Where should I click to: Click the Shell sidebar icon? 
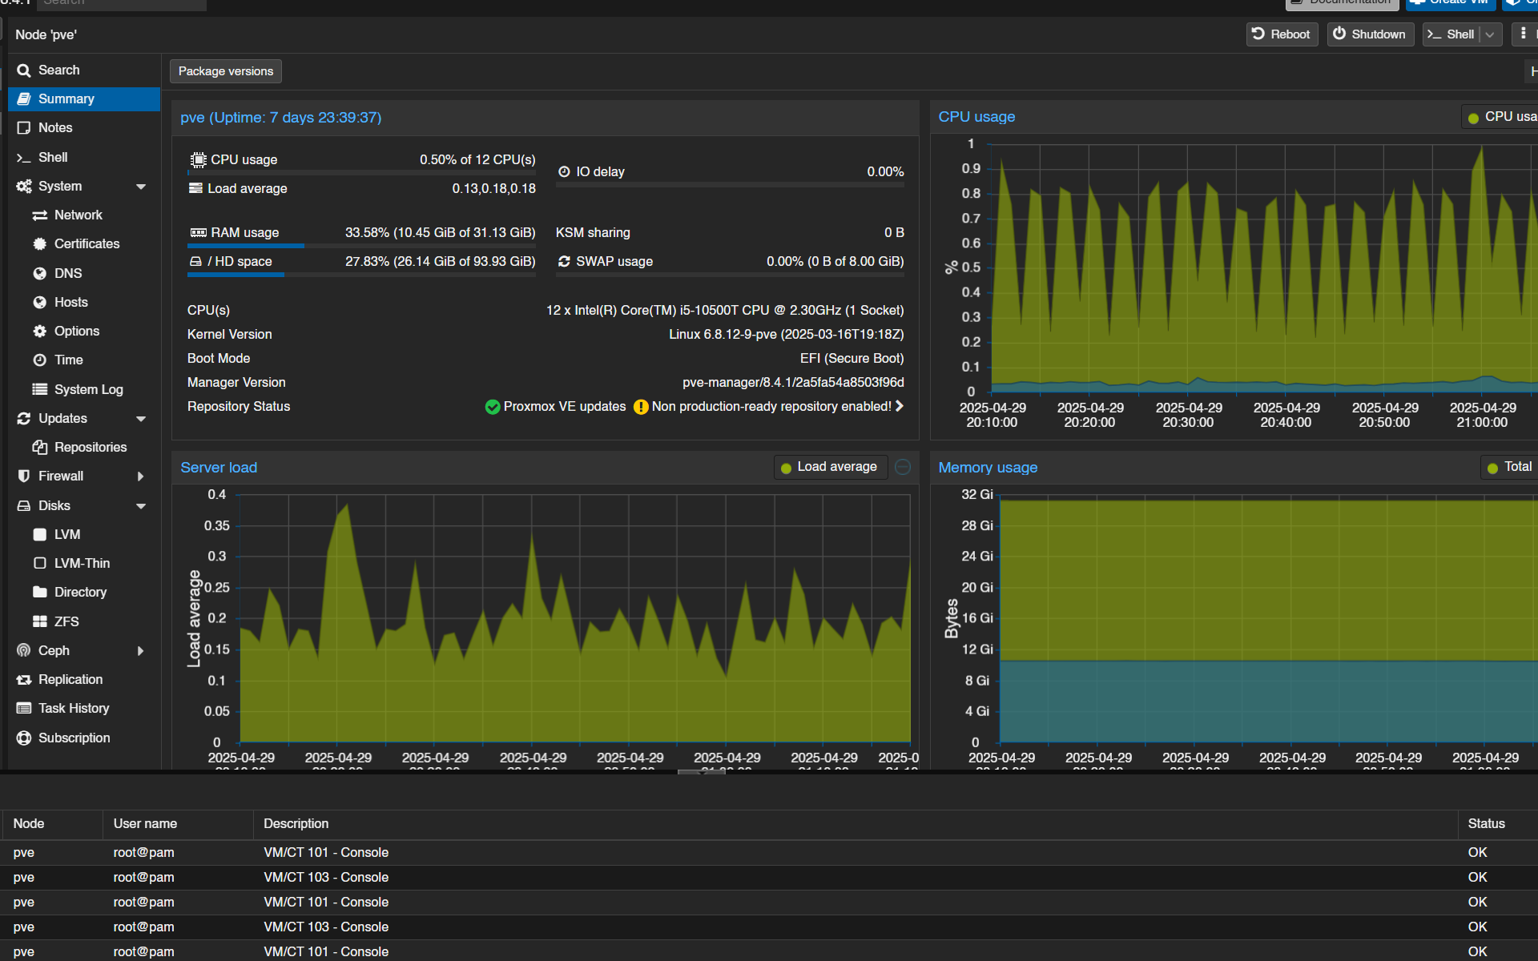pos(24,157)
